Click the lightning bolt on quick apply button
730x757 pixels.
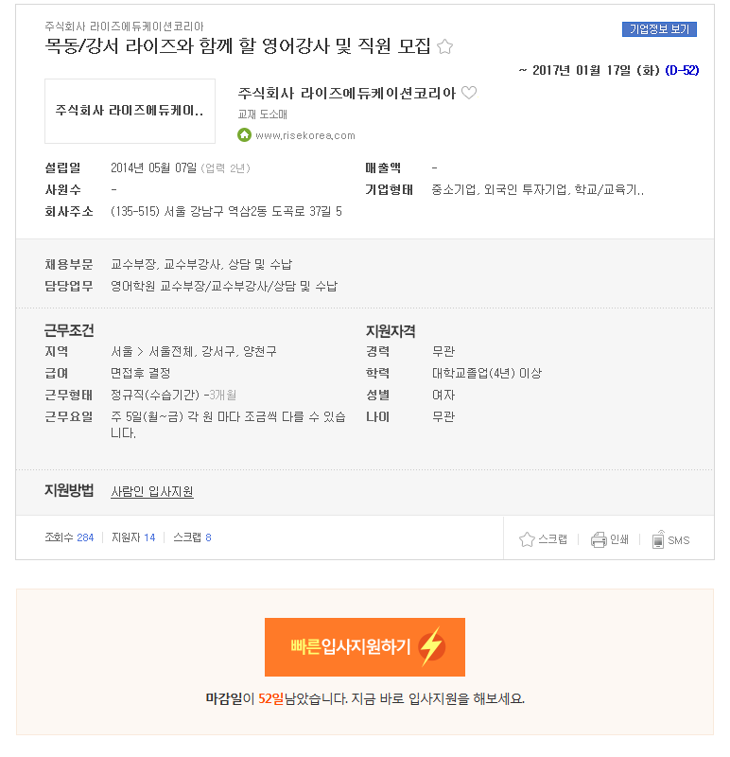[x=431, y=647]
